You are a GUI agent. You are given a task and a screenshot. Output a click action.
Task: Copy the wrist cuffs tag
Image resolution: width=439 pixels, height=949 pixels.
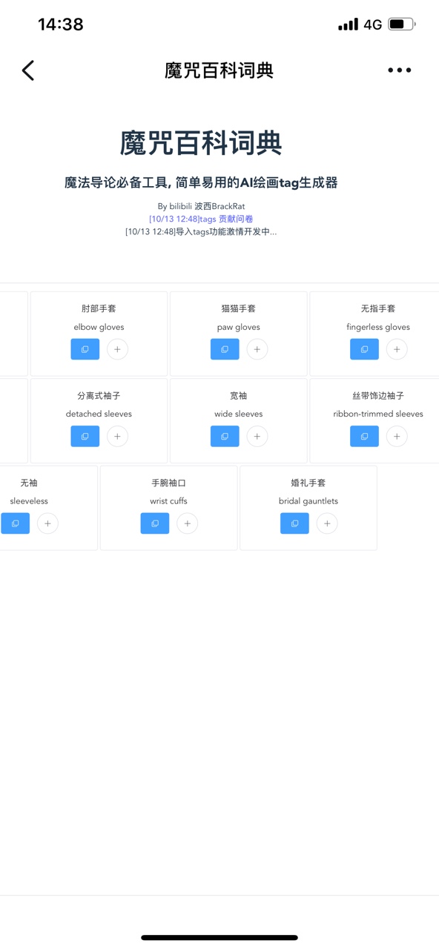click(x=155, y=523)
